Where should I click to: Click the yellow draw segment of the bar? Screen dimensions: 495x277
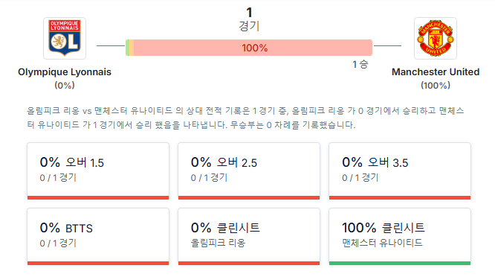(x=132, y=48)
